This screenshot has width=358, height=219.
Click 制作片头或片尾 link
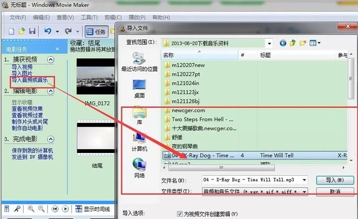click(x=30, y=122)
